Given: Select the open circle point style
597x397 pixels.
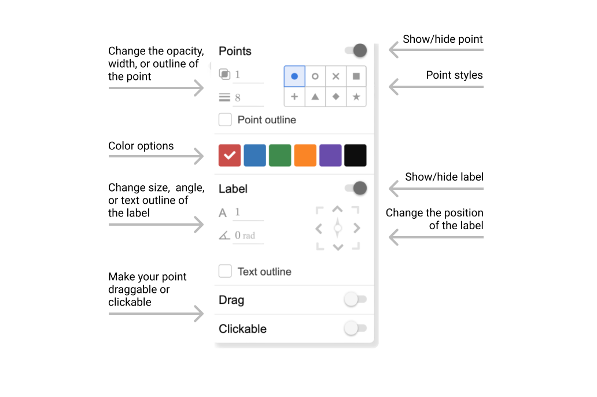Looking at the screenshot, I should pos(315,76).
